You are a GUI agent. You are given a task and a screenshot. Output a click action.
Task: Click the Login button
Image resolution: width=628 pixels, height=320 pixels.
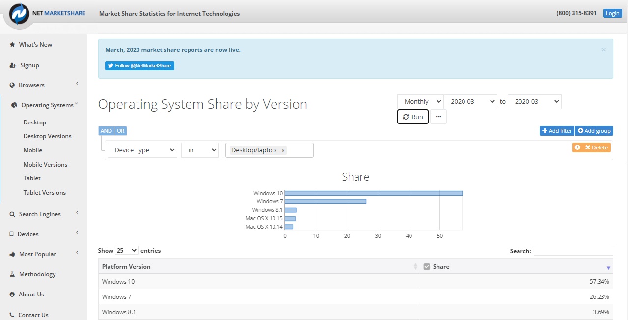612,13
